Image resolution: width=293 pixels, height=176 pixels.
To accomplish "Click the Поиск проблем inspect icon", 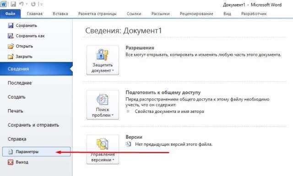I will pyautogui.click(x=102, y=99).
